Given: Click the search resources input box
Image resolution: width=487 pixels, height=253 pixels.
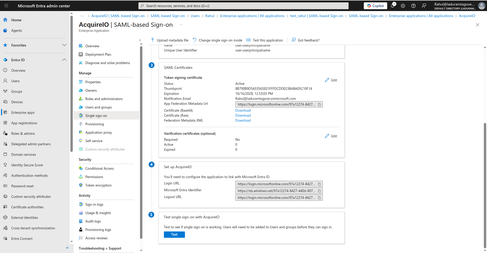Looking at the screenshot, I should (243, 6).
